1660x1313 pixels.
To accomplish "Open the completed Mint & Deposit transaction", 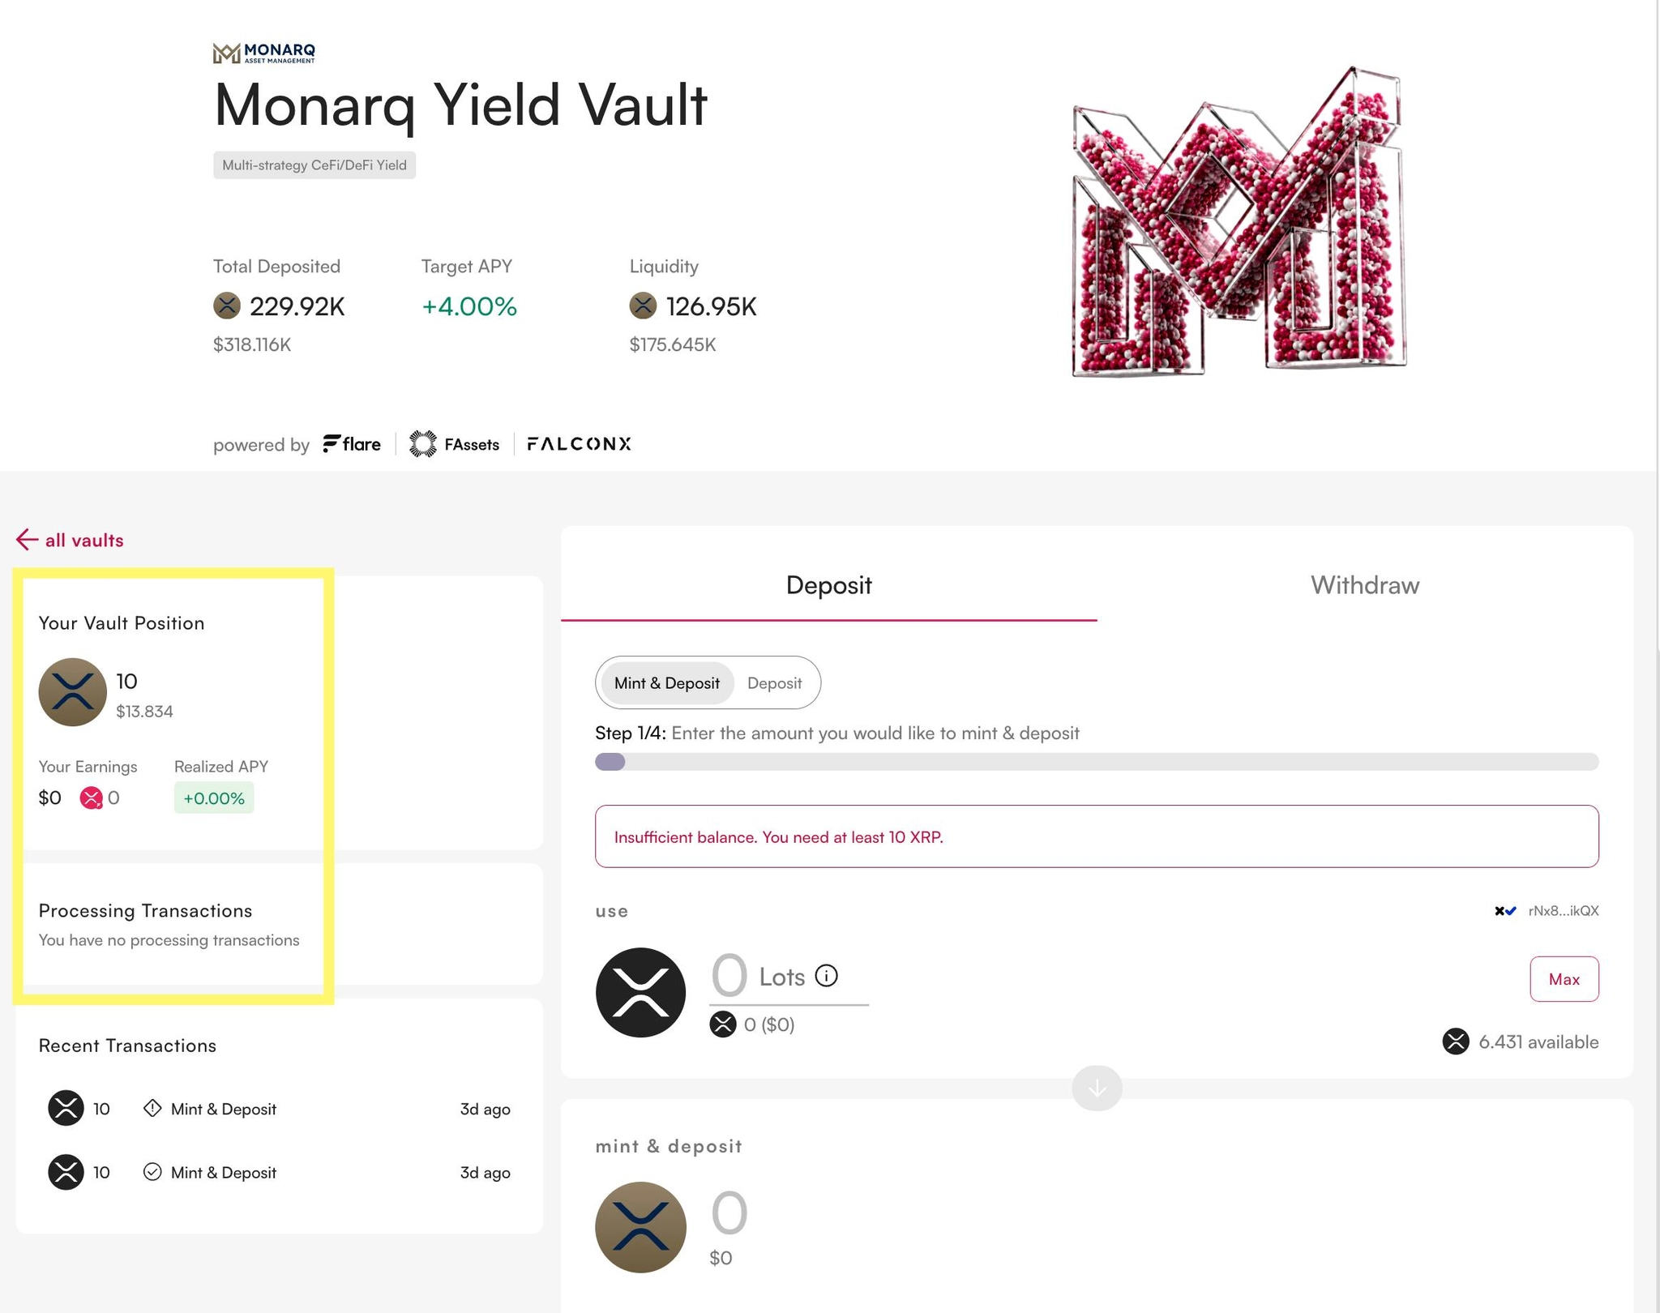I will coord(279,1172).
